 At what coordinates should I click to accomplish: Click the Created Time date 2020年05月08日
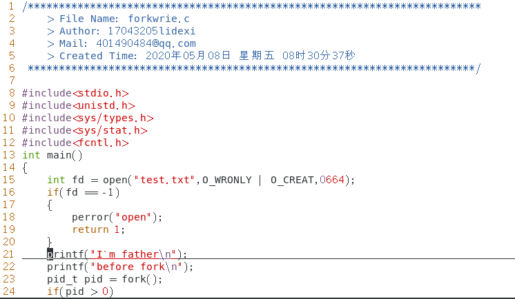[x=188, y=55]
